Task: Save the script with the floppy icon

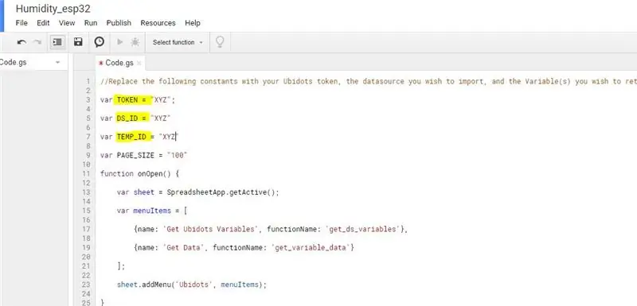Action: click(x=78, y=42)
